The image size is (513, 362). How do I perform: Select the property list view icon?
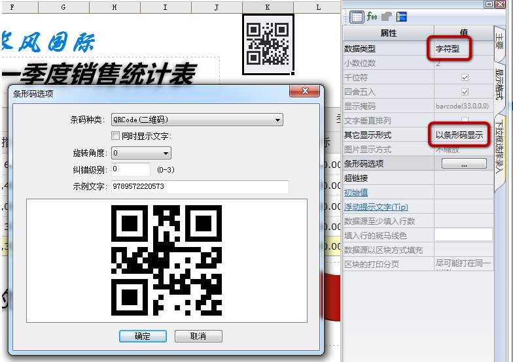pyautogui.click(x=357, y=17)
